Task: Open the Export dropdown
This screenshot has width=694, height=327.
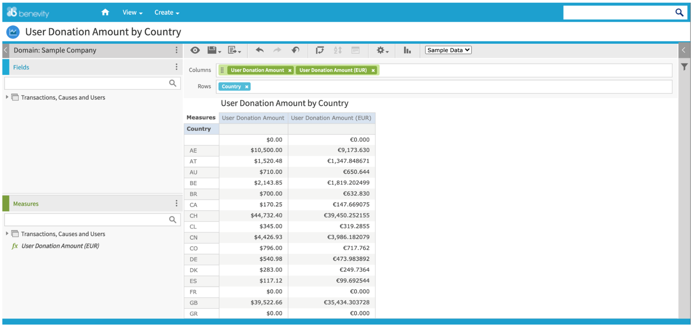Action: pos(234,50)
